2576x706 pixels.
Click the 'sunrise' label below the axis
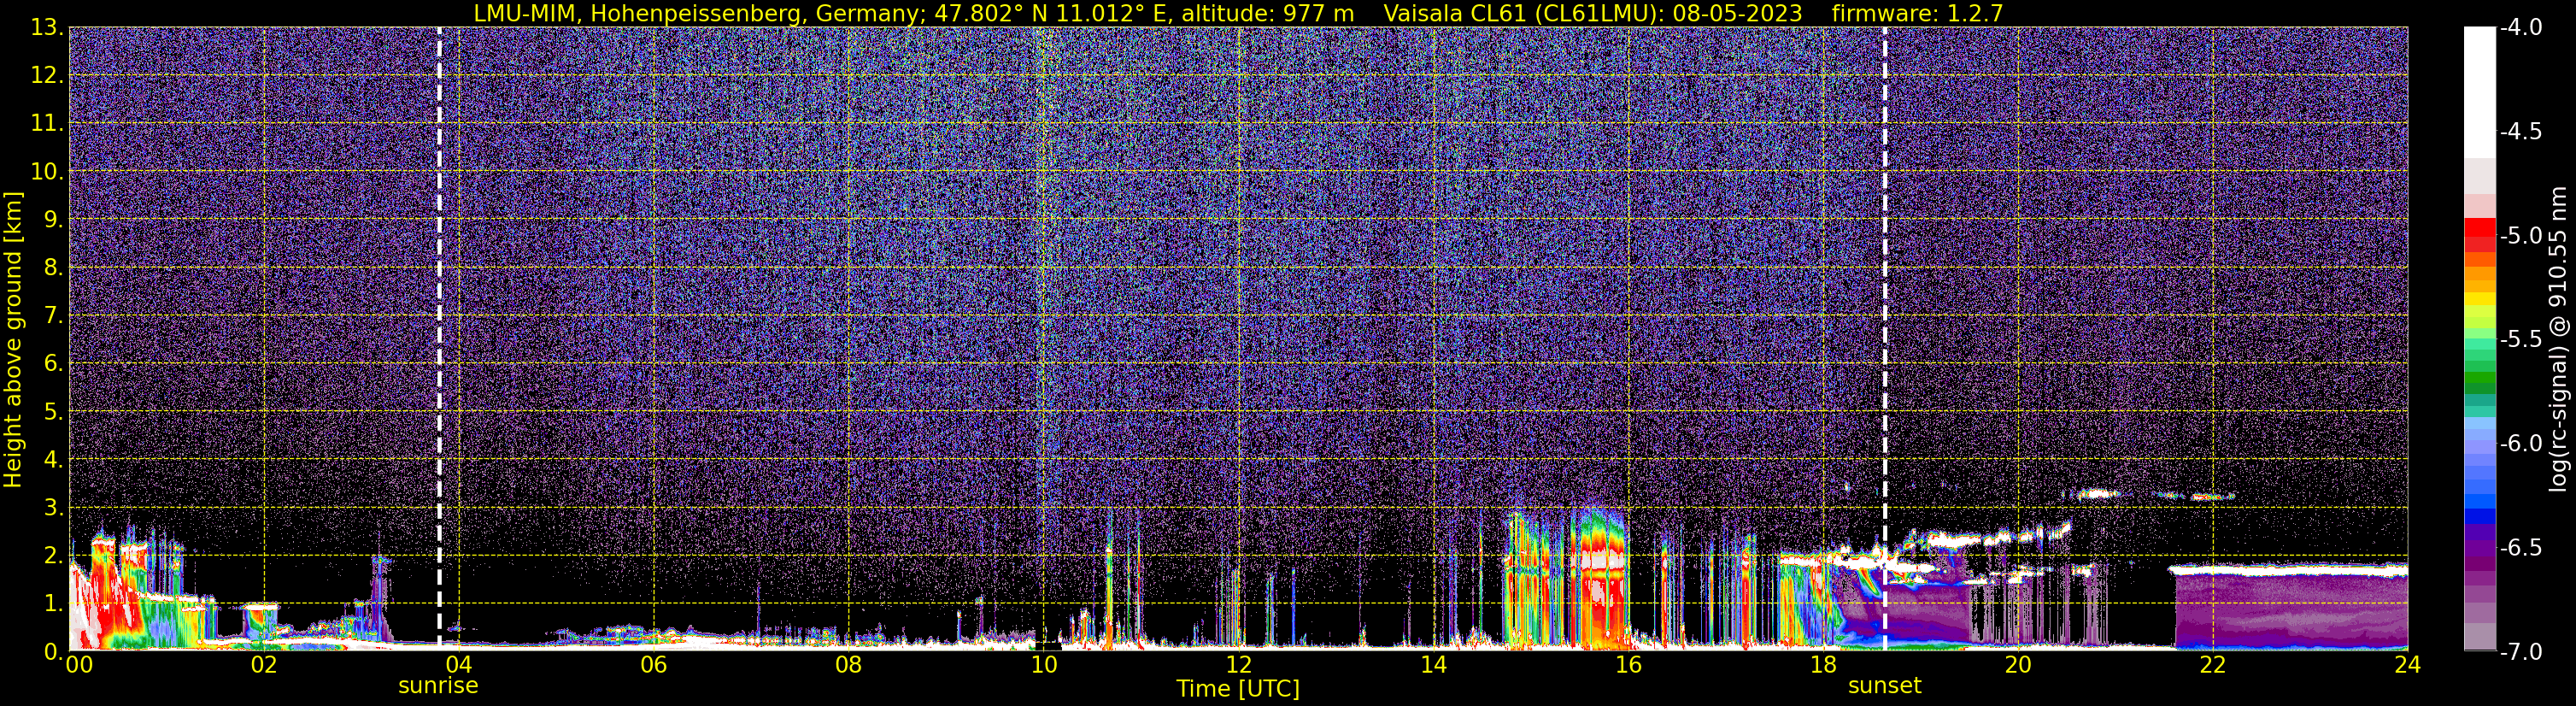click(438, 686)
